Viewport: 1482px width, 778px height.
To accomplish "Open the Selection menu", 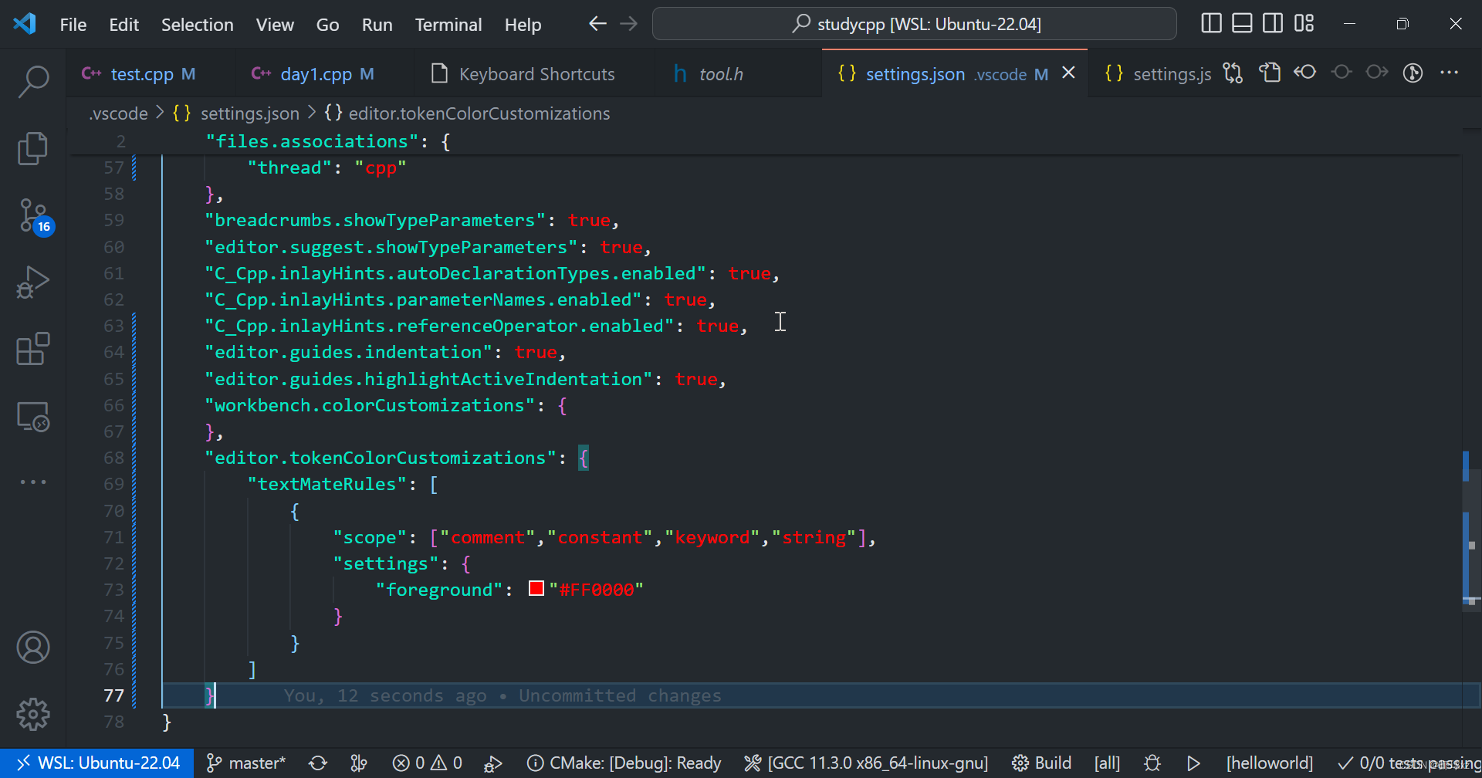I will 197,25.
